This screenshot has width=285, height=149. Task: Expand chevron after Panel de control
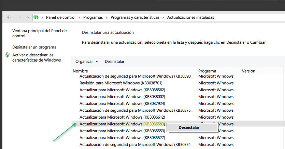tap(79, 18)
